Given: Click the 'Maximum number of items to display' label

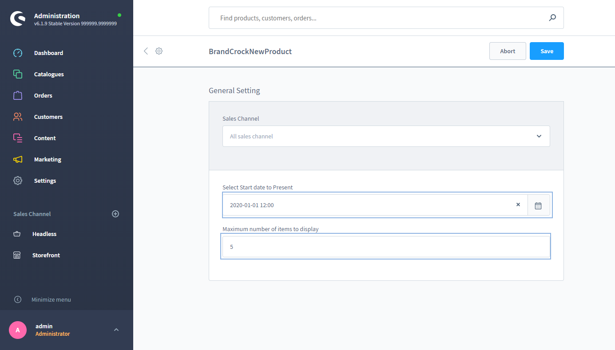Looking at the screenshot, I should [271, 229].
